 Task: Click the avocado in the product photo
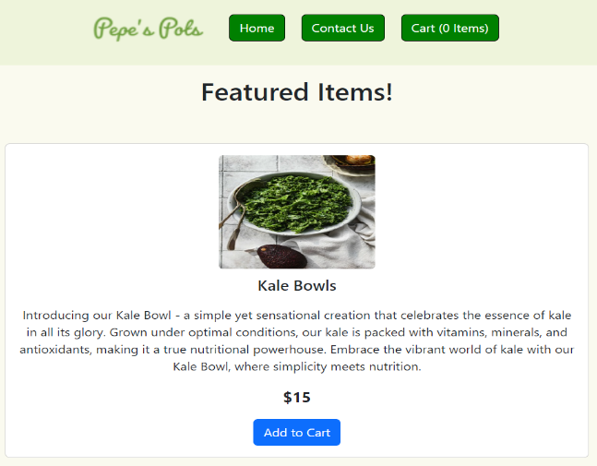(281, 257)
